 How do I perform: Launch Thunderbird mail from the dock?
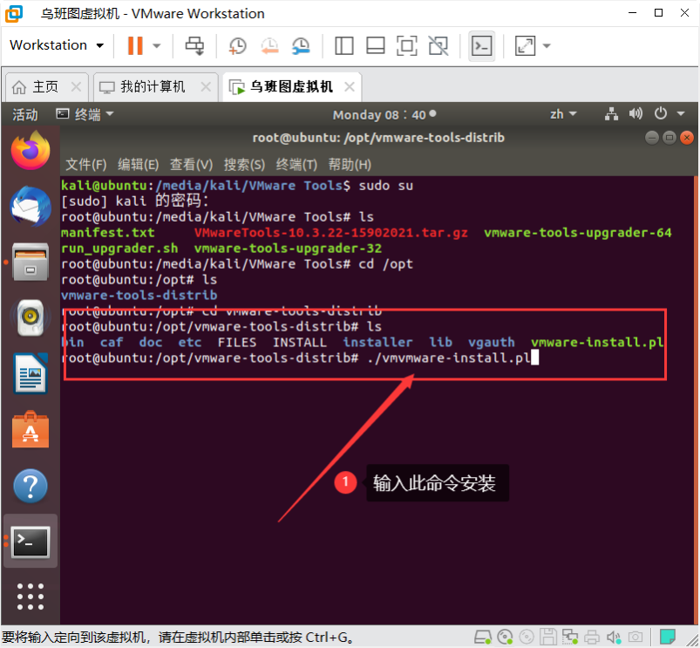pos(31,206)
